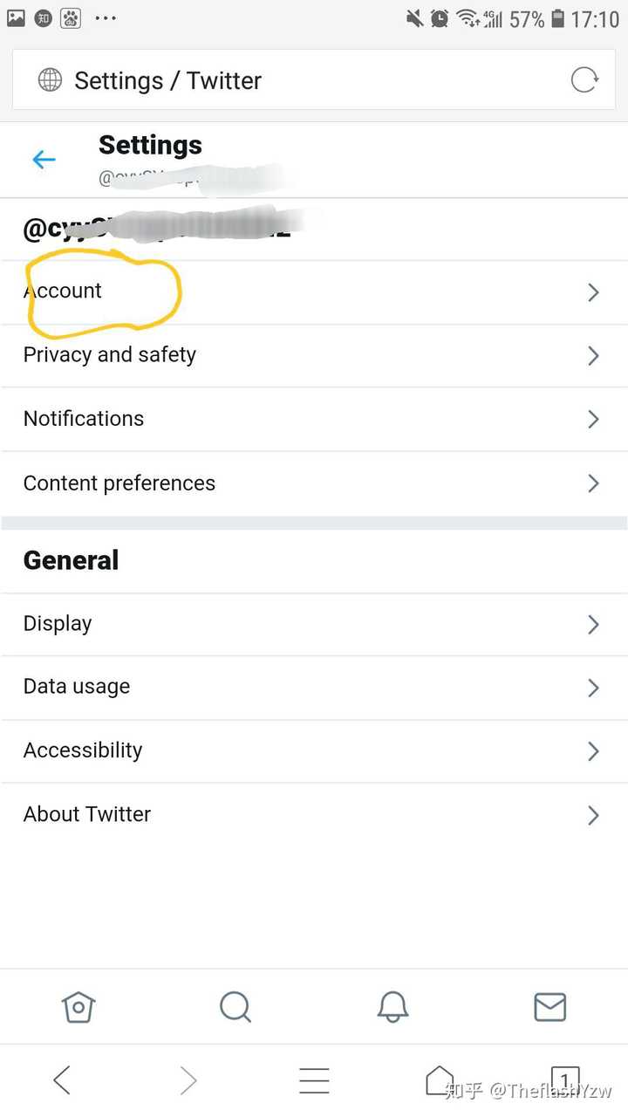
Task: Open direct messages via envelope icon
Action: (x=549, y=1007)
